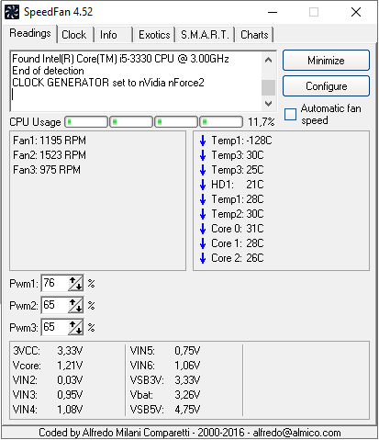Click the arrow icon beside Temp1: 28C
Viewport: 379px width, 440px height.
pos(203,199)
